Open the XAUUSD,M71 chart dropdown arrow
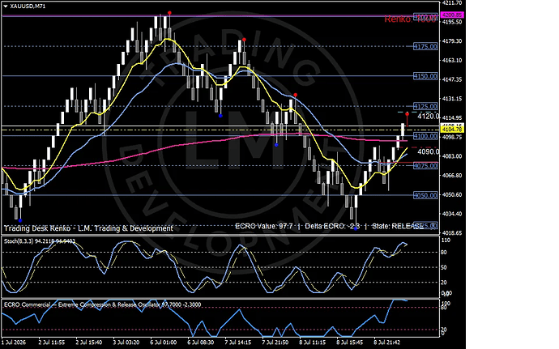 pyautogui.click(x=6, y=6)
